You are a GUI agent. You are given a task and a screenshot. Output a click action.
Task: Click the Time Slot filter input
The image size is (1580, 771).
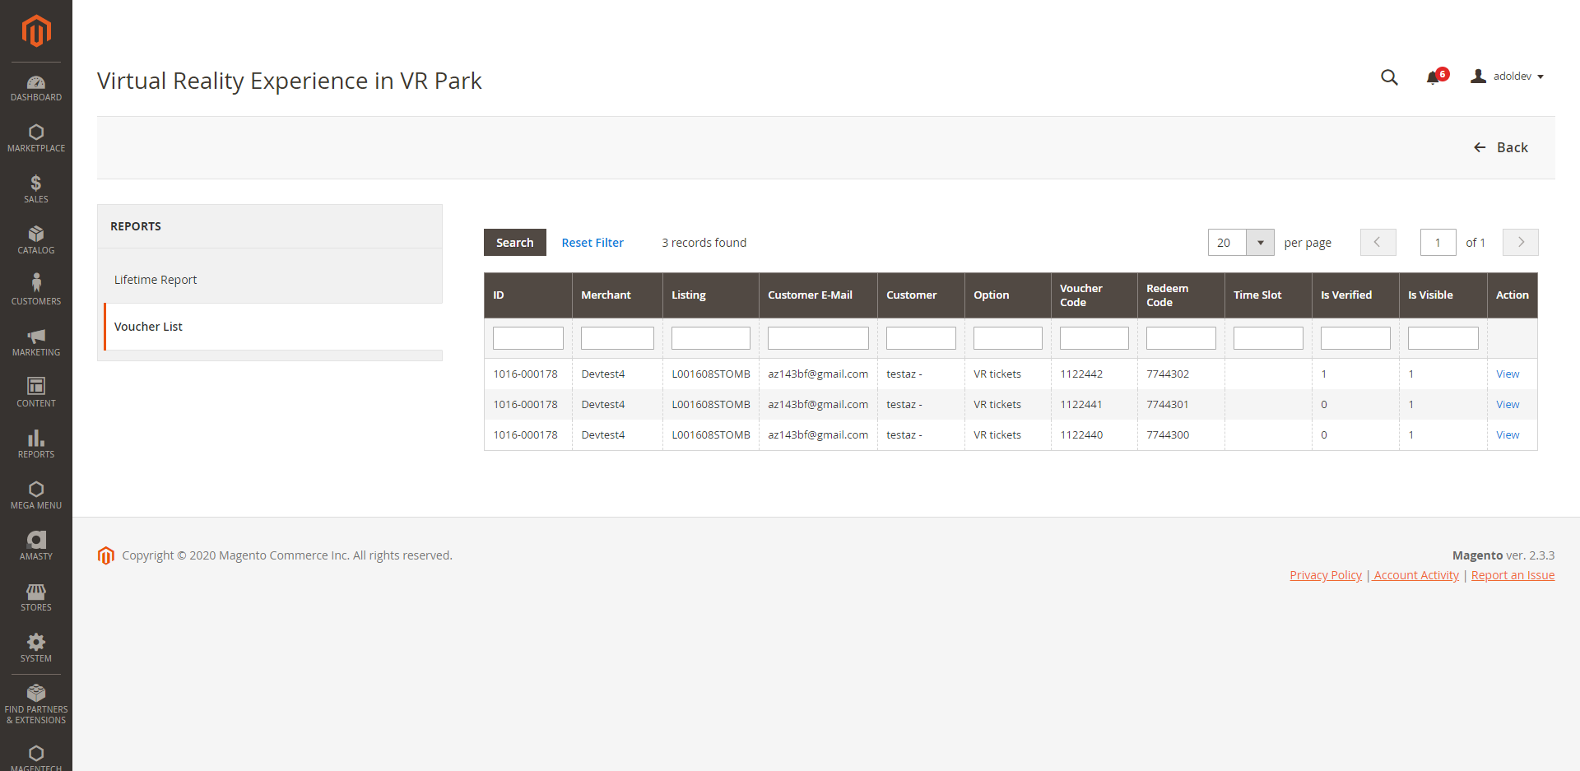[1268, 338]
